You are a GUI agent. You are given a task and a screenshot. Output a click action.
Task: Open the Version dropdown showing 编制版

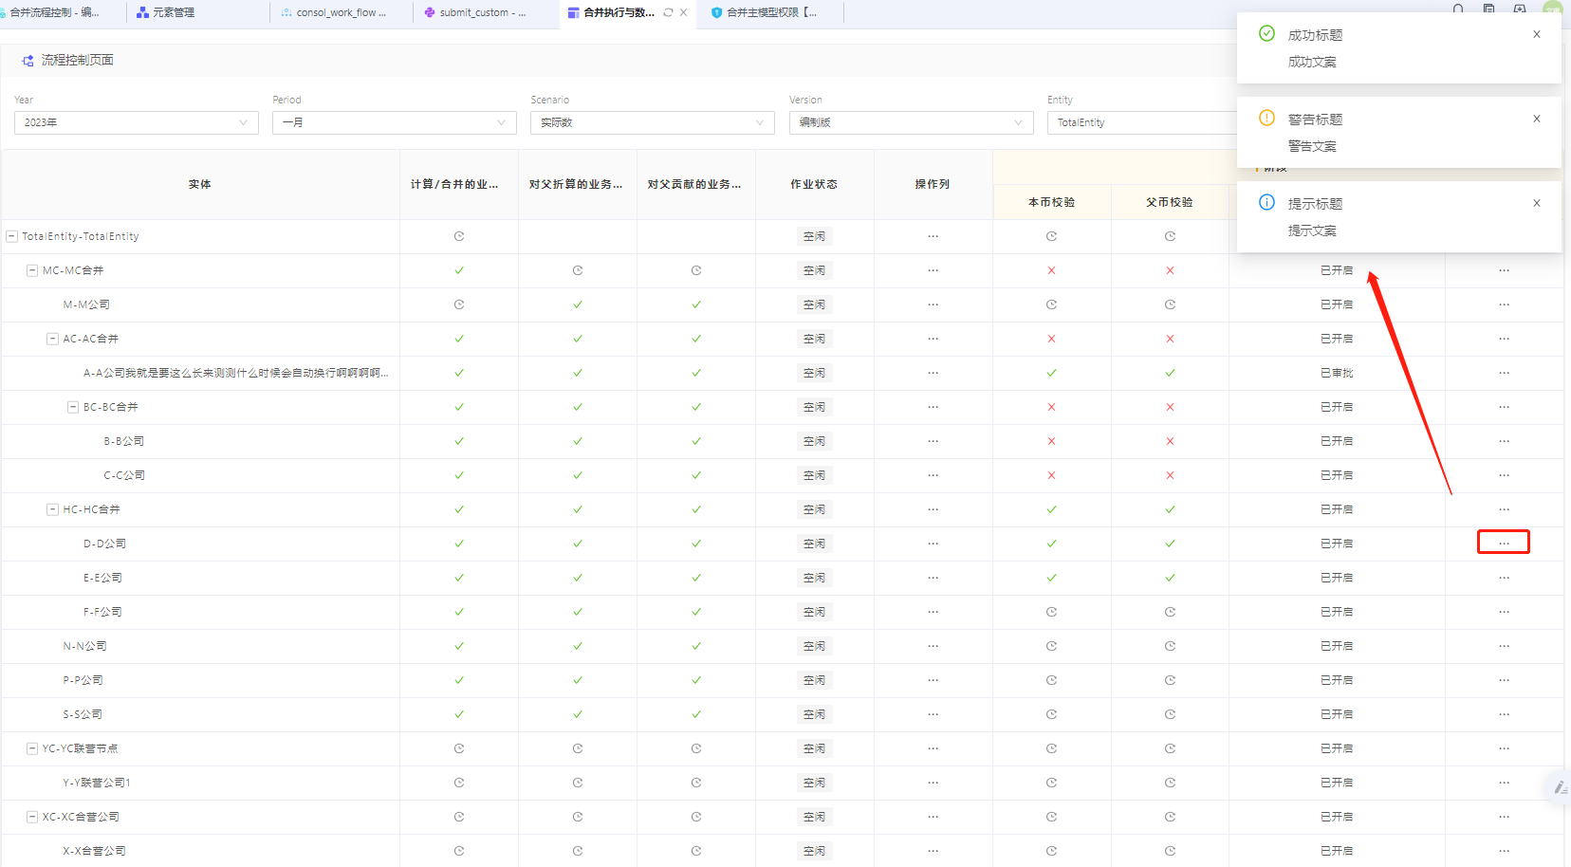click(911, 122)
